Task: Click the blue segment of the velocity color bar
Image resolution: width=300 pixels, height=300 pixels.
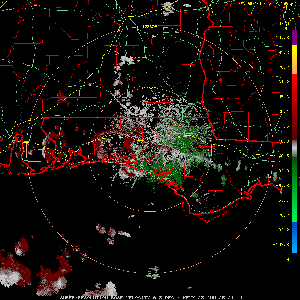Action: [x=294, y=238]
